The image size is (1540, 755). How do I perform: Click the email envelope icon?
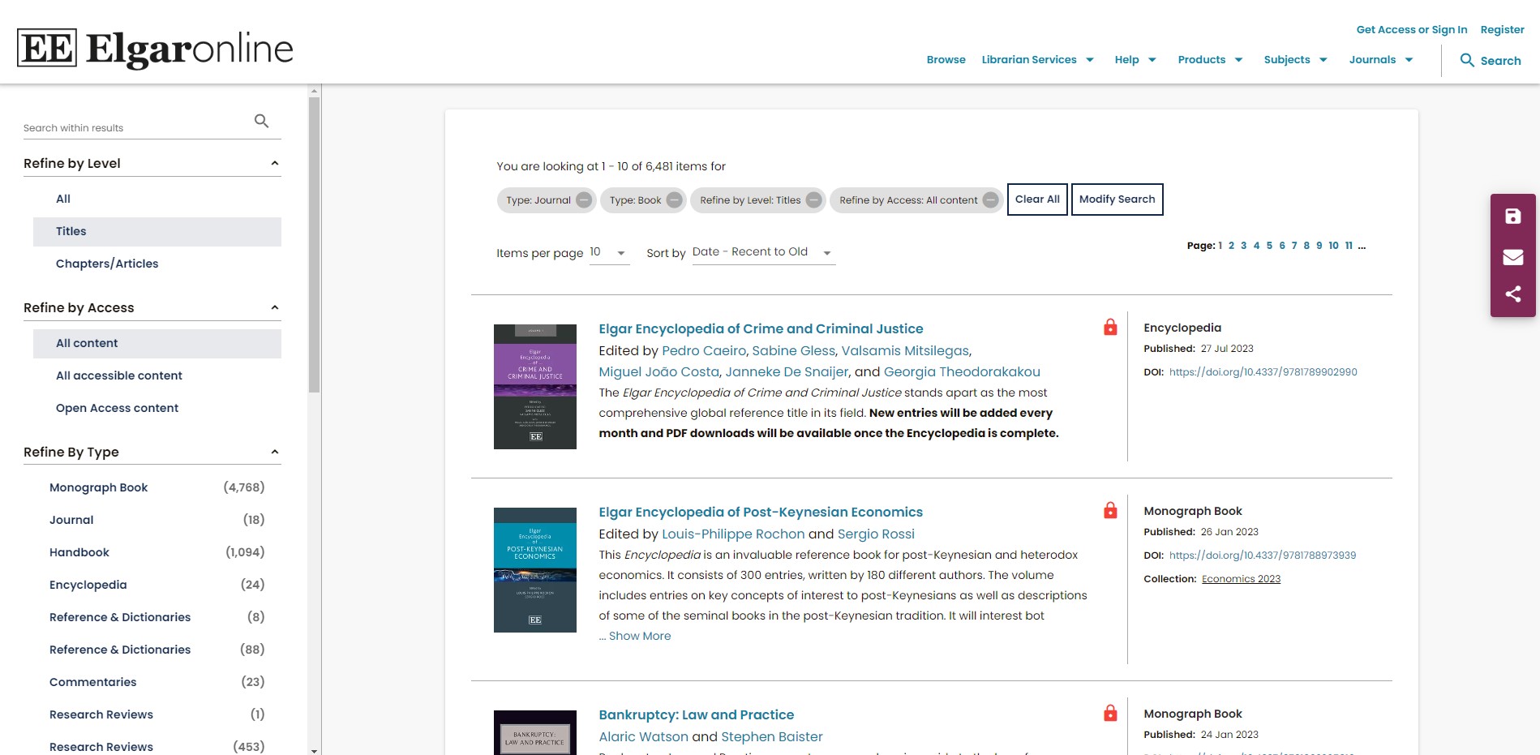(1513, 257)
